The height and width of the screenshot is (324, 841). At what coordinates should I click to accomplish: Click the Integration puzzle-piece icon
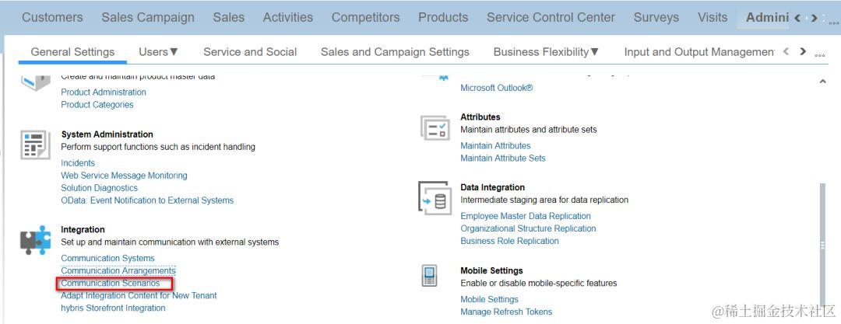coord(35,241)
